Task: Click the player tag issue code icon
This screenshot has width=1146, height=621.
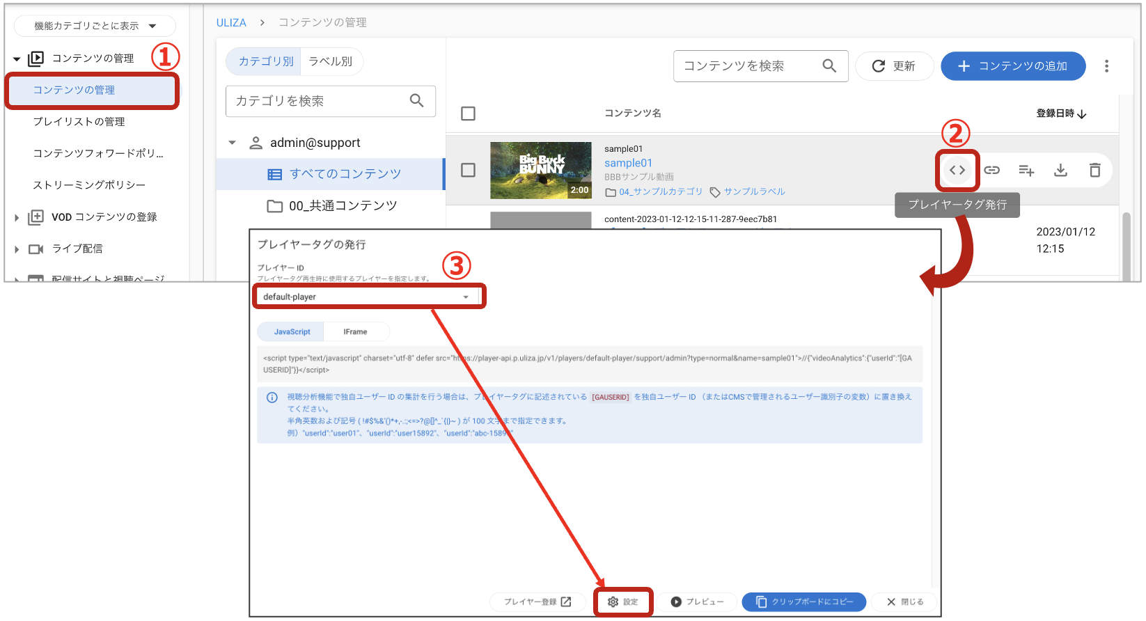Action: tap(957, 170)
